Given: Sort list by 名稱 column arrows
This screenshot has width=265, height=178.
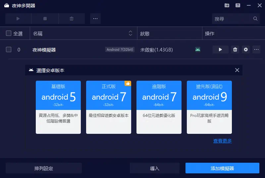Looking at the screenshot, I should pos(130,33).
